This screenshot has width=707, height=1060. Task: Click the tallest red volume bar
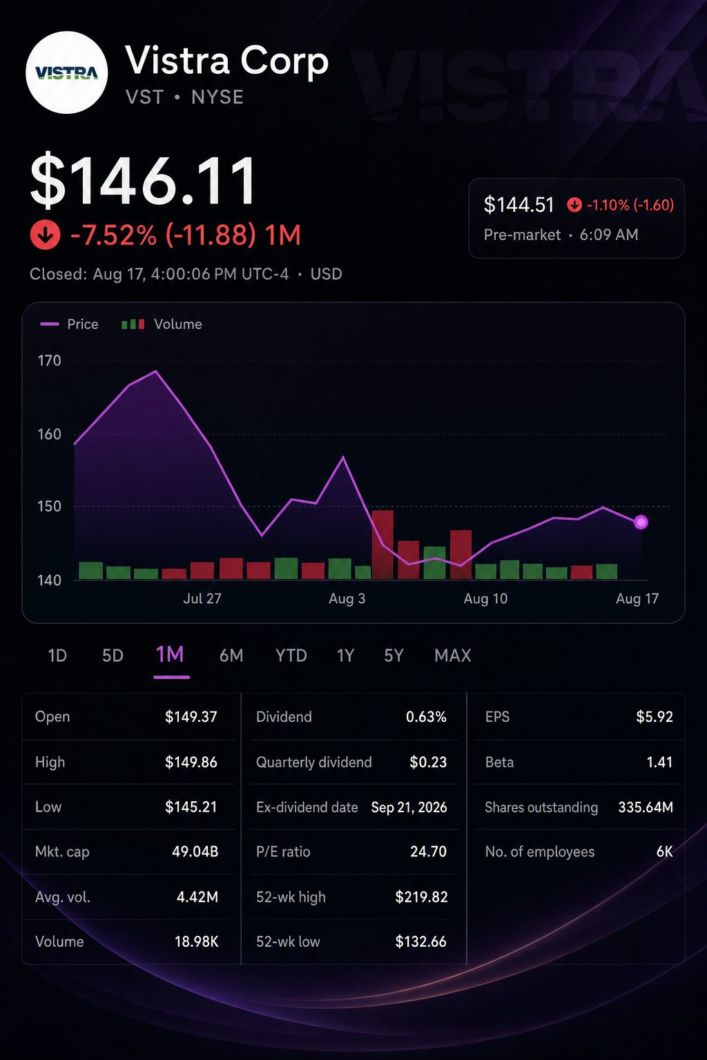382,544
